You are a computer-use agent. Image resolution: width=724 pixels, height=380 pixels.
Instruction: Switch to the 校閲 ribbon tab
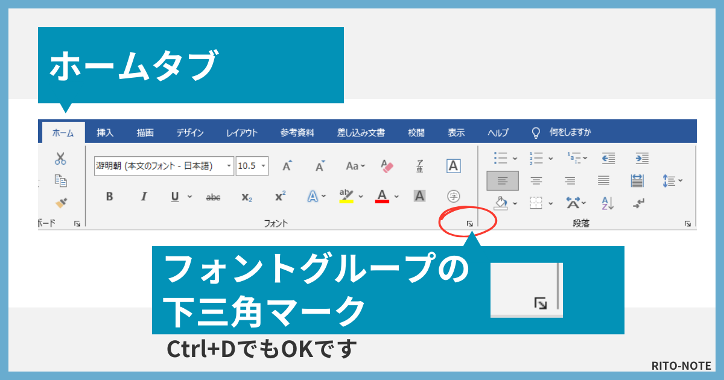416,133
